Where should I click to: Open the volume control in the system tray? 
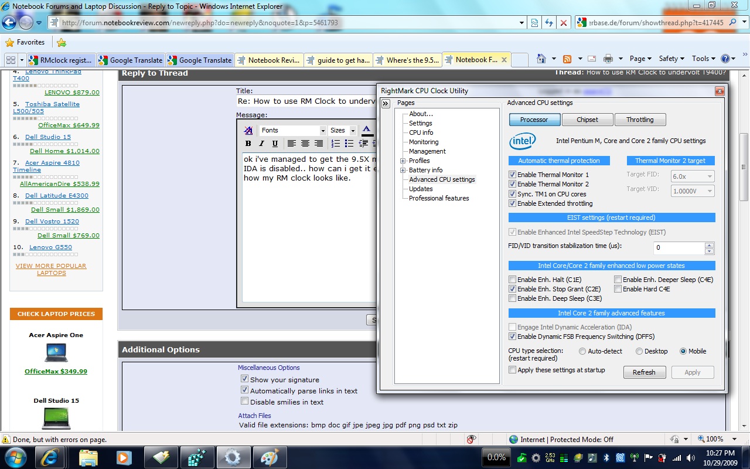[x=691, y=457]
